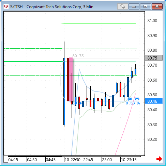Click the 80.40 price axis label
This screenshot has width=166, height=166.
tap(152, 110)
